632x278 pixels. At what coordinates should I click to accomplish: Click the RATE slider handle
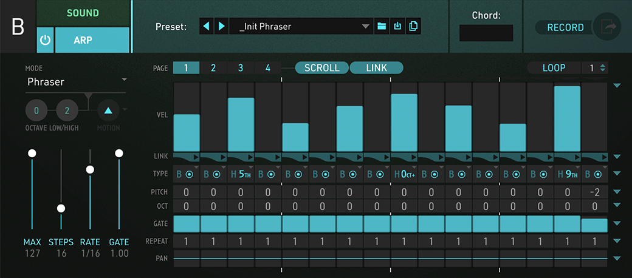point(90,169)
